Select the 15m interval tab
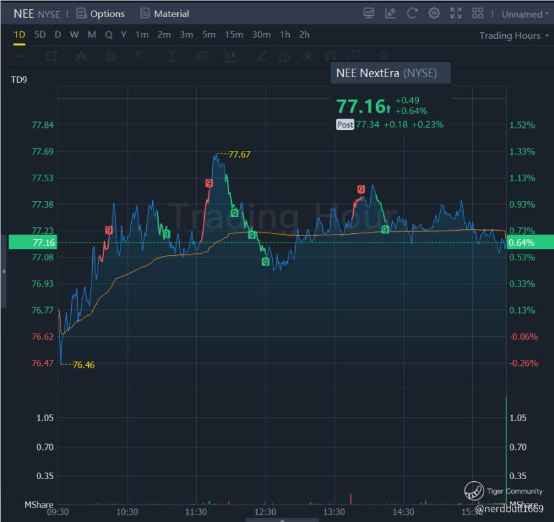Screen dimensions: 554x522 (x=233, y=34)
